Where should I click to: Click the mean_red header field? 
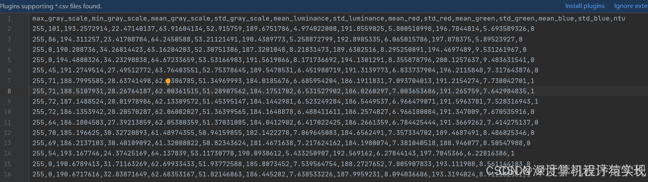(x=404, y=19)
